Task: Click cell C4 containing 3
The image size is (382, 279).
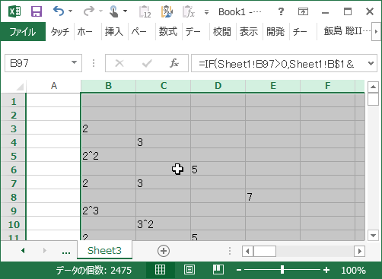Action: tap(163, 141)
